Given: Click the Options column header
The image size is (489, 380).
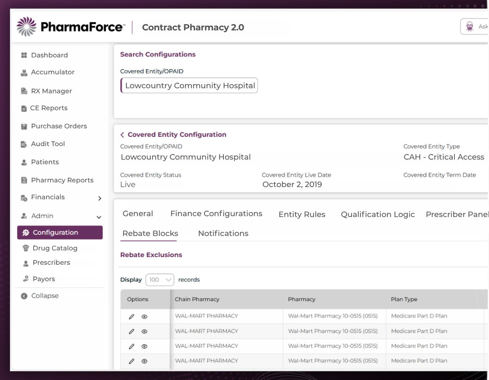Looking at the screenshot, I should (x=137, y=299).
